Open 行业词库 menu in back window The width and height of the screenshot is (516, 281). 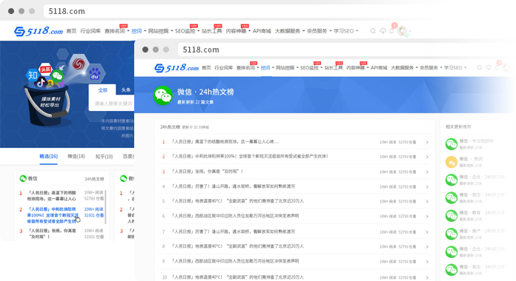pos(90,31)
